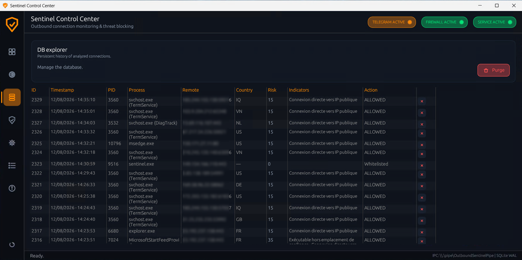Sort by the Process column header
The height and width of the screenshot is (260, 522).
(137, 90)
